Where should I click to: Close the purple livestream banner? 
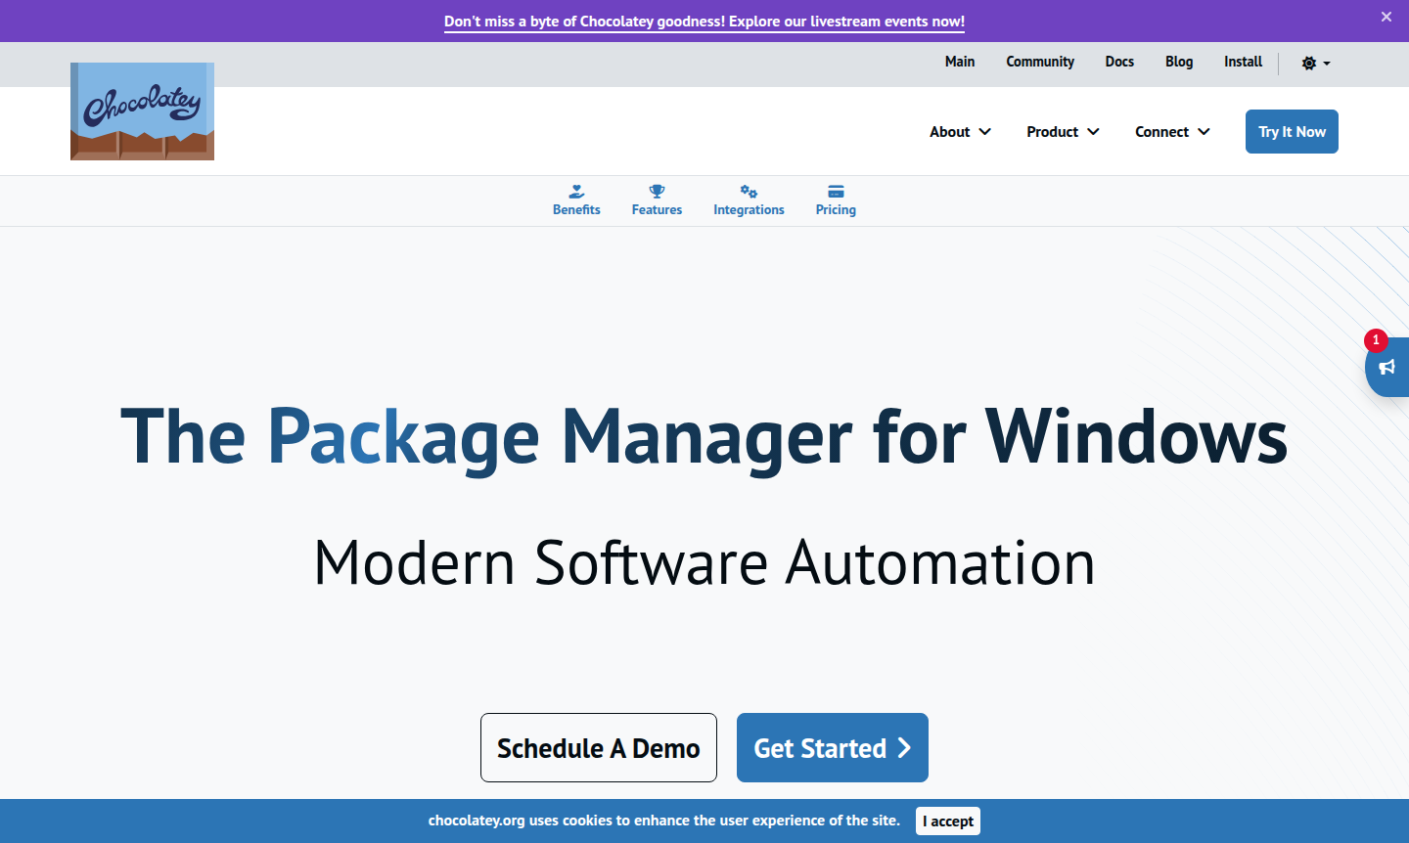coord(1386,17)
